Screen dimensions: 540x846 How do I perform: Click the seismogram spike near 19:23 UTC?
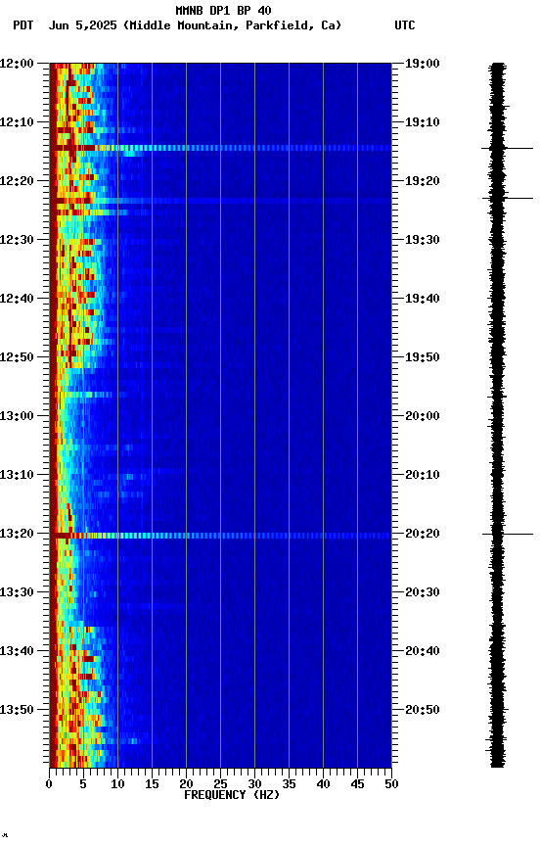[x=507, y=199]
